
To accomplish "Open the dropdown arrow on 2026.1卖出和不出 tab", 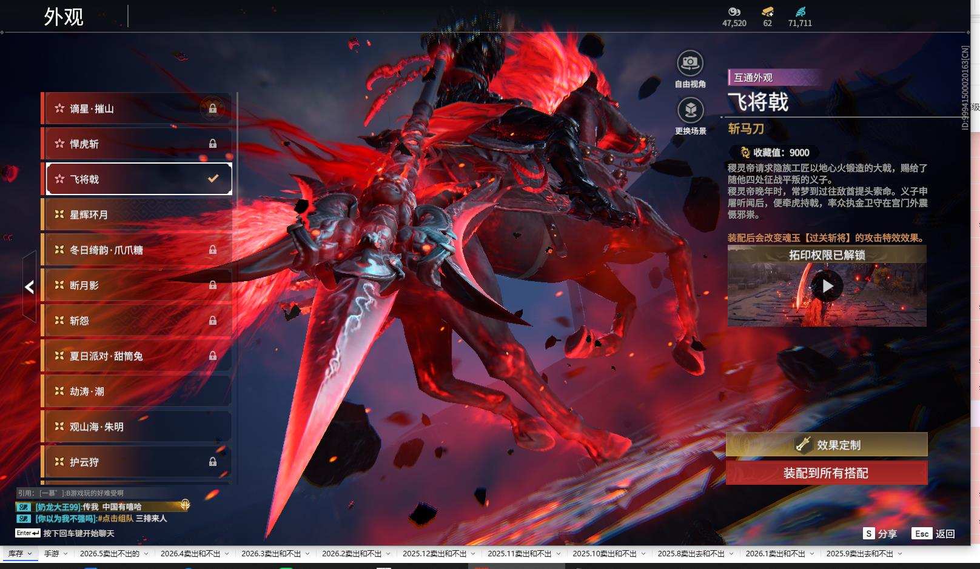I will 812,554.
